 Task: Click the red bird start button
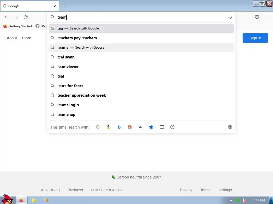[7, 199]
